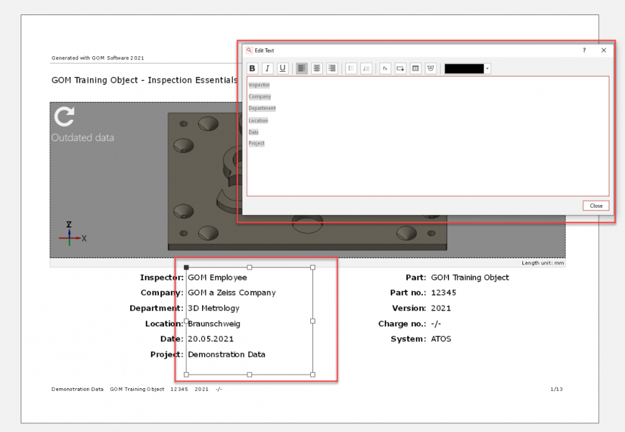Image resolution: width=625 pixels, height=432 pixels.
Task: Open the text color dropdown arrow
Action: click(x=487, y=69)
